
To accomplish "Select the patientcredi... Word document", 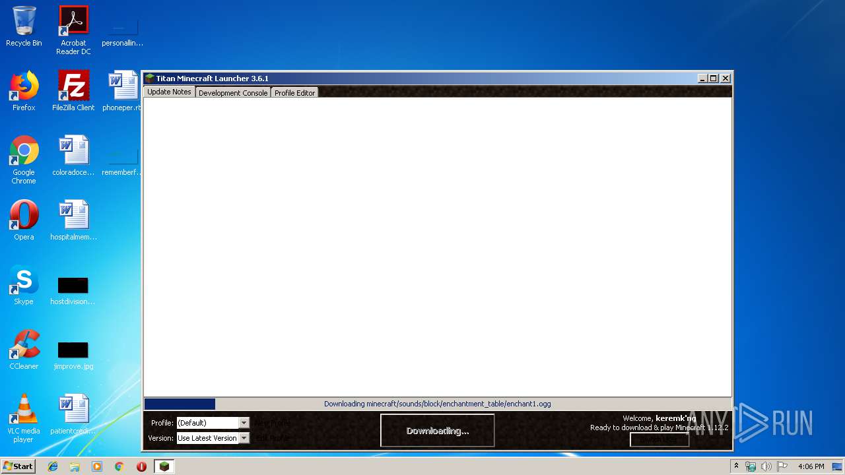I will click(x=73, y=414).
